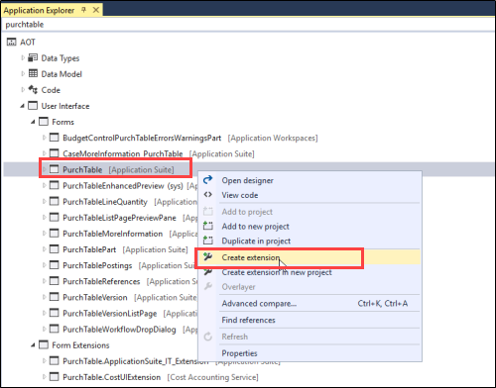Select BudgetControlPurchTableErrorsWarningsPart form

click(142, 138)
